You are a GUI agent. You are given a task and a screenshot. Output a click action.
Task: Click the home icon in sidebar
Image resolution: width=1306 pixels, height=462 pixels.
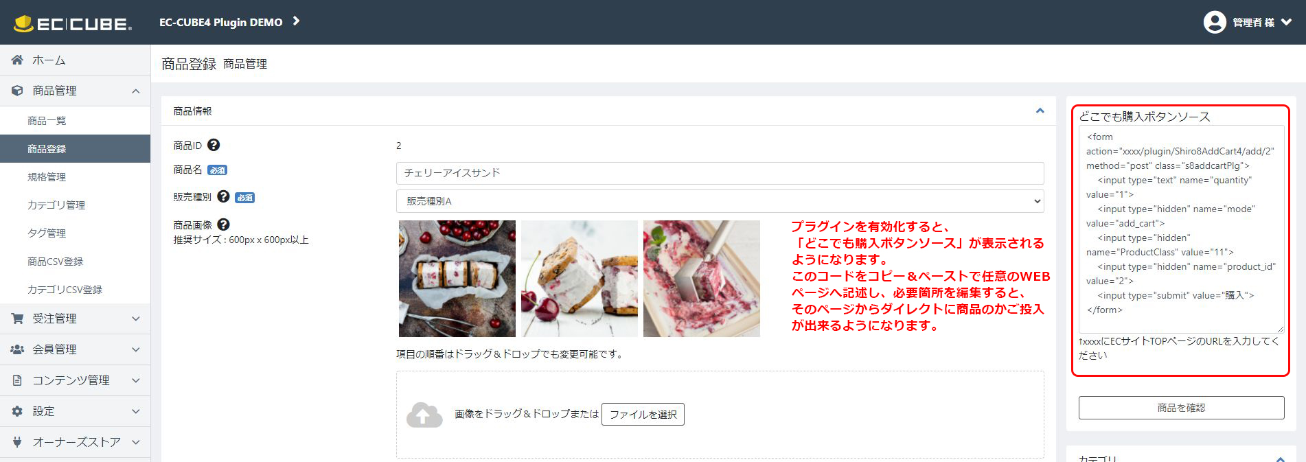17,60
